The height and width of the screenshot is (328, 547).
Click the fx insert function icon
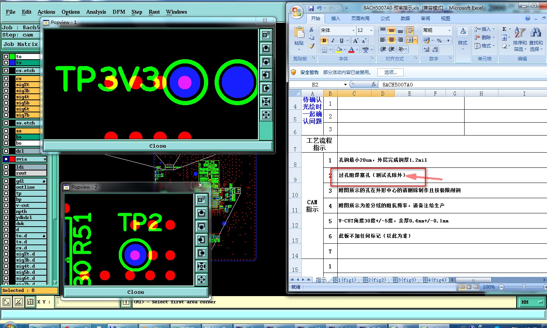[374, 85]
